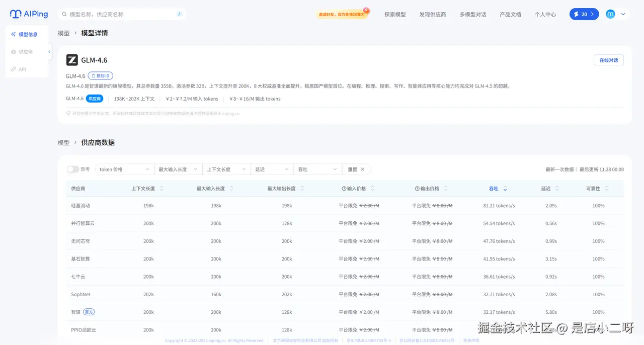Click the SophNet supplier row

coord(345,294)
